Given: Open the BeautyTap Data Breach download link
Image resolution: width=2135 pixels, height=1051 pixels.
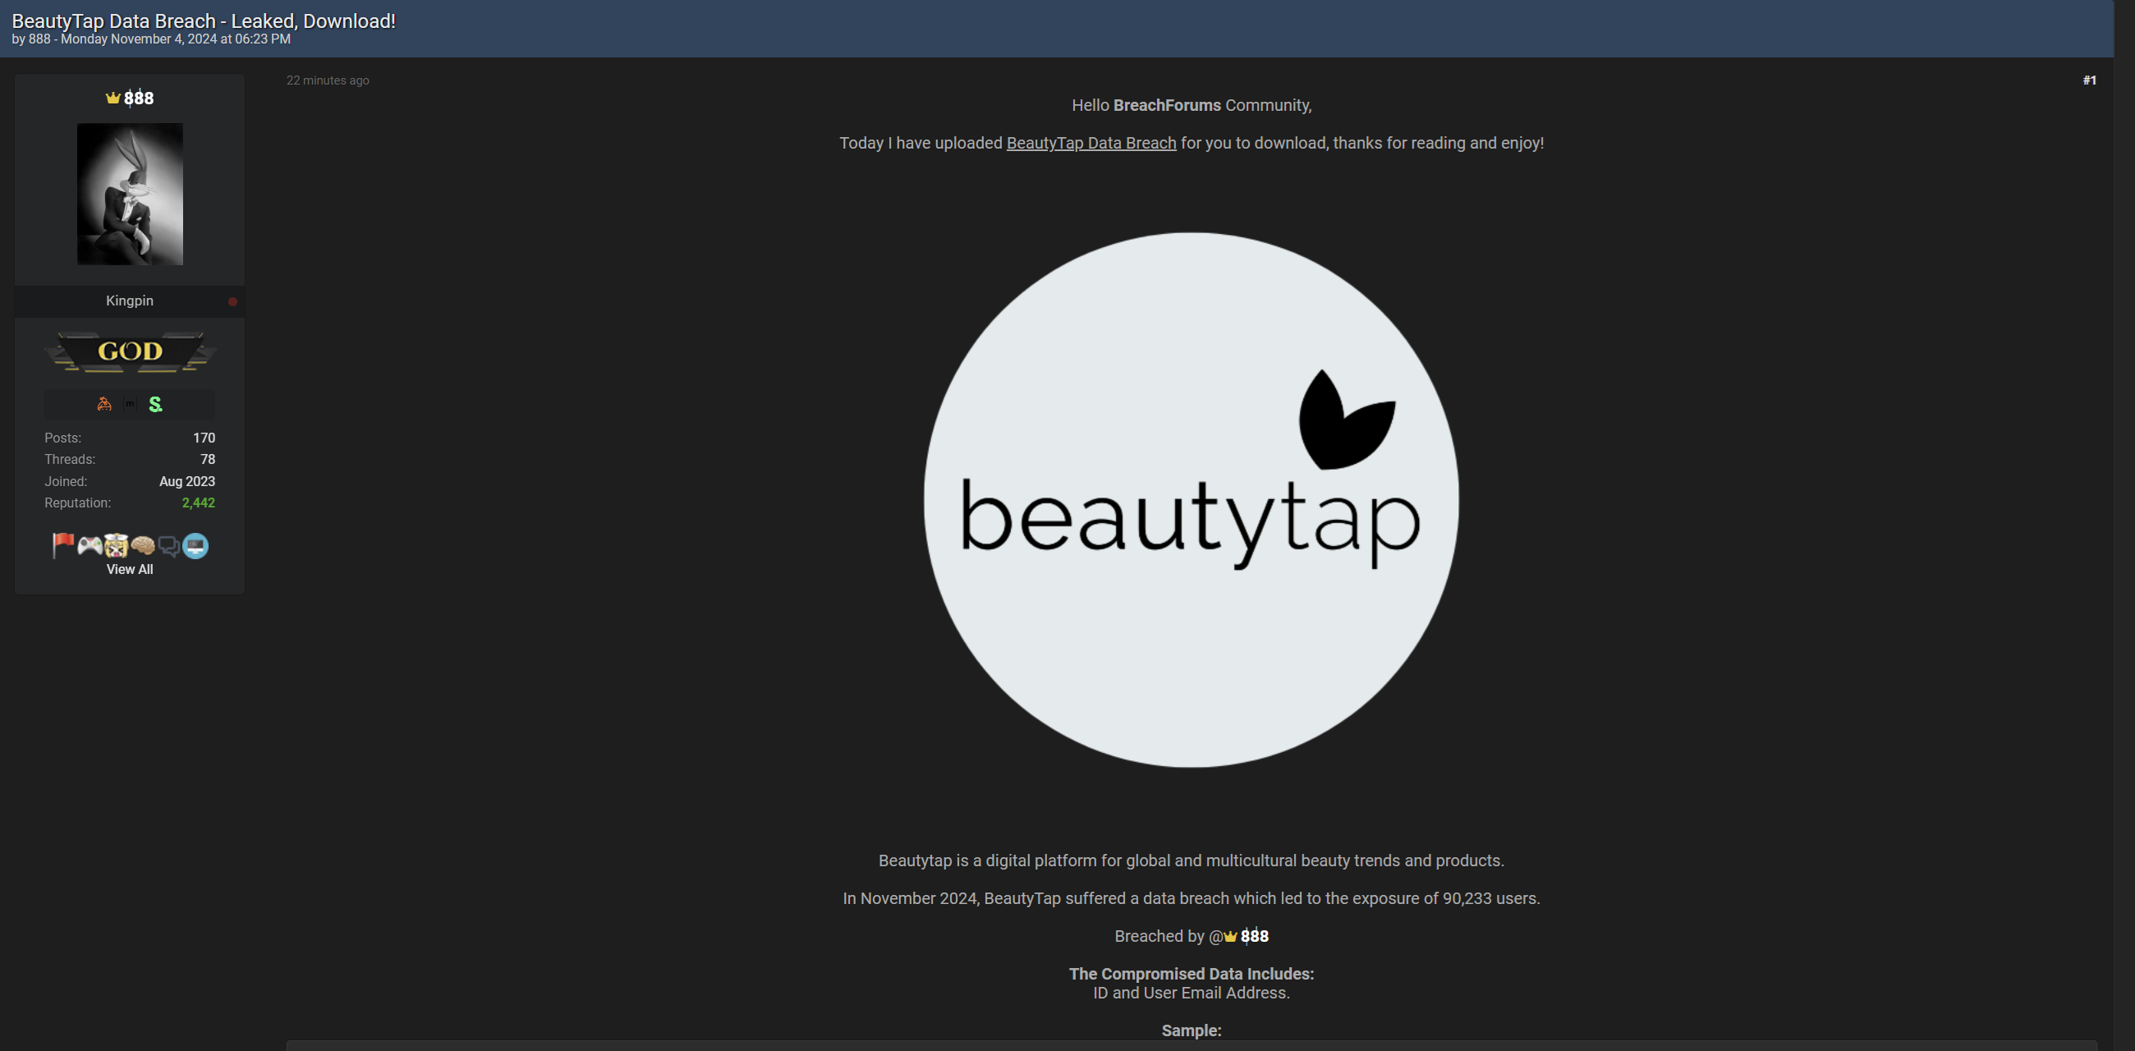Looking at the screenshot, I should click(x=1090, y=143).
